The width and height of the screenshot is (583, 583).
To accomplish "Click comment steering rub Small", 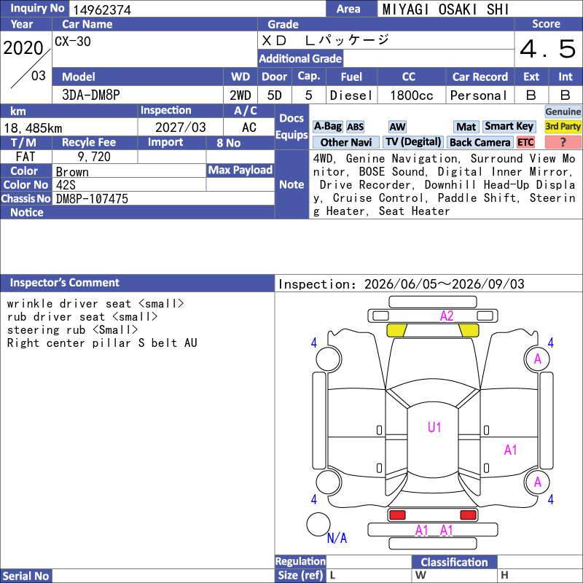I will (72, 330).
